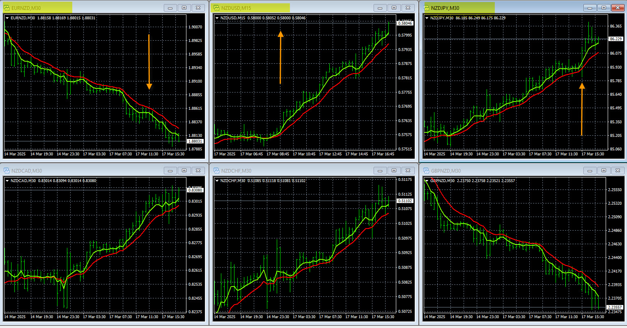Select the orange up arrow on NZDUSD chart

point(280,58)
